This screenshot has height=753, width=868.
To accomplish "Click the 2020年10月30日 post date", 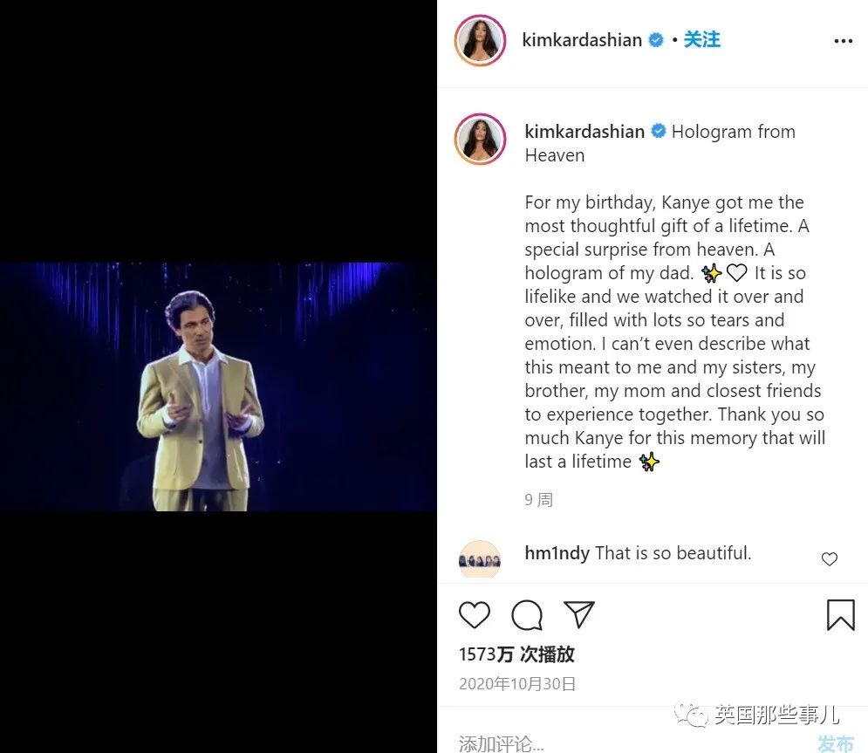I will [517, 684].
